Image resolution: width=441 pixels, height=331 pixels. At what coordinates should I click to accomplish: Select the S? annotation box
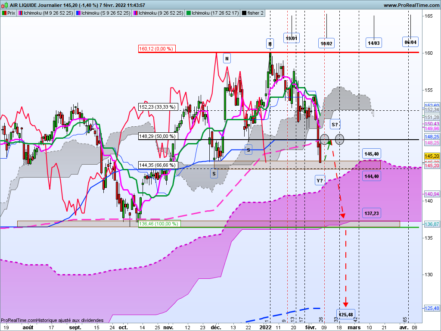[335, 125]
